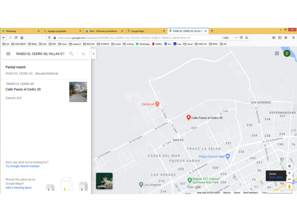Screen dimensions: 297x222
Task: Open the Netflix bookmark
Action: (x=157, y=44)
